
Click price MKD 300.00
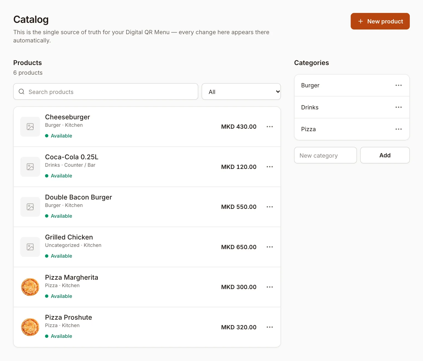pyautogui.click(x=239, y=287)
